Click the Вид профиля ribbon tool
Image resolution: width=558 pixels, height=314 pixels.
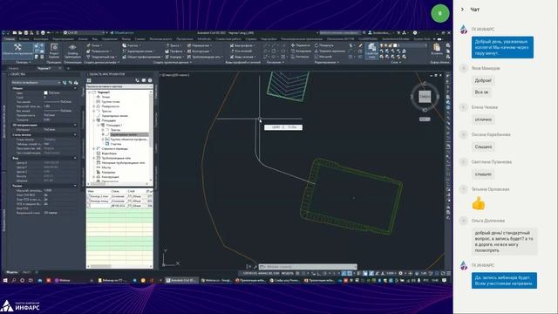click(242, 45)
